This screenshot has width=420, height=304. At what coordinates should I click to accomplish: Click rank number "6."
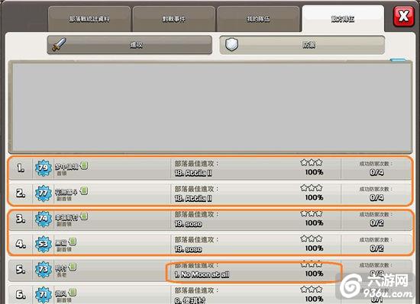click(x=21, y=295)
